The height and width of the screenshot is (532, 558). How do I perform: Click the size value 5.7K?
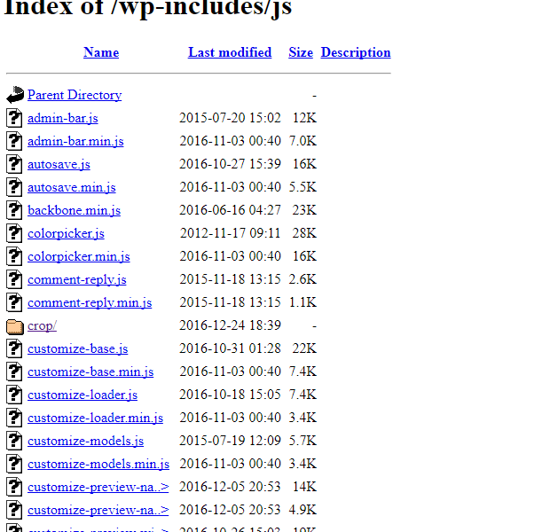tap(303, 441)
